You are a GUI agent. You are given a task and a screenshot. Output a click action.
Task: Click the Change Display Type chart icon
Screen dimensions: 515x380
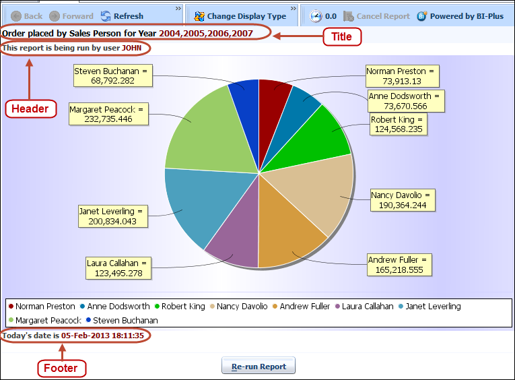click(x=199, y=16)
